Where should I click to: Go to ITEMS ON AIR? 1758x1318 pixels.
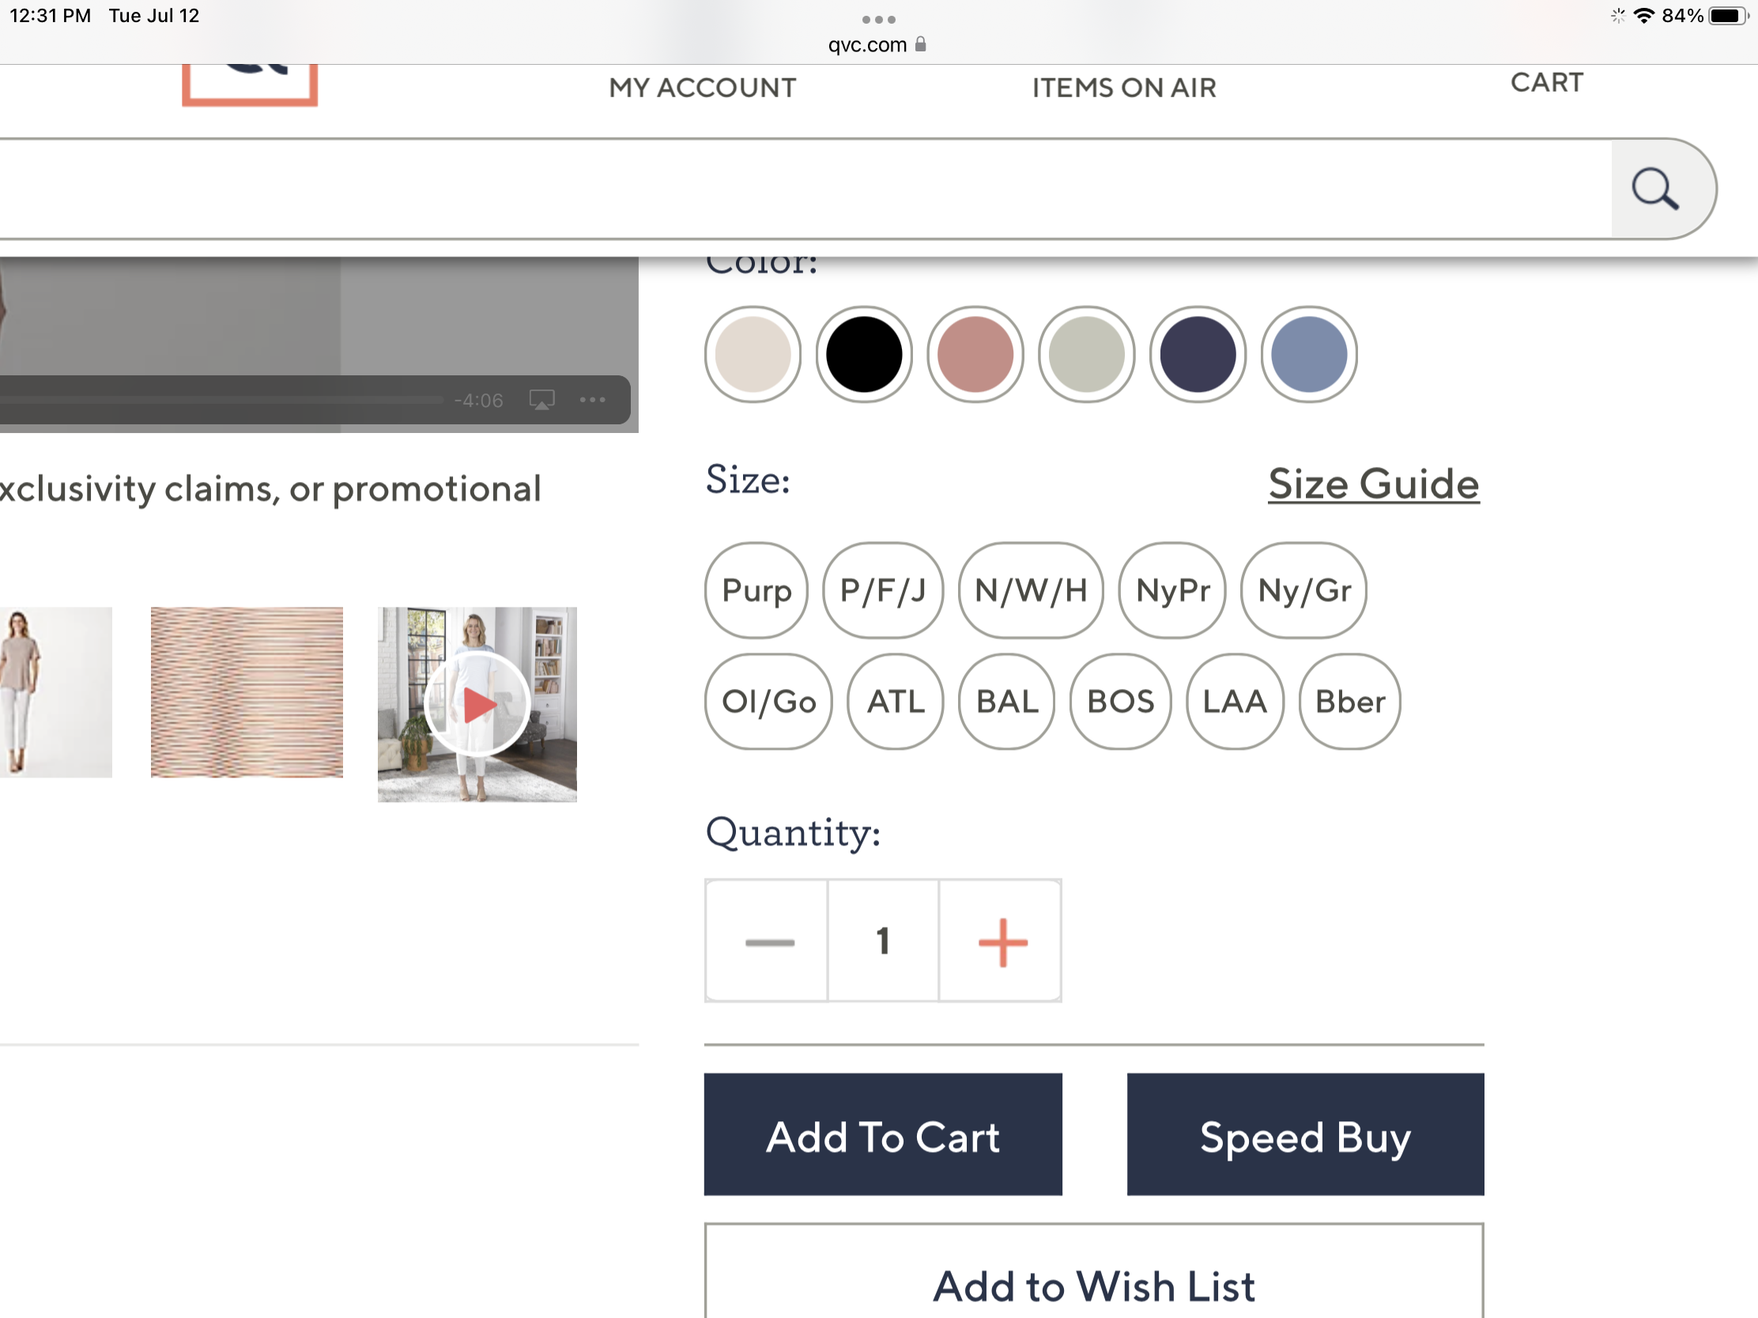1124,88
